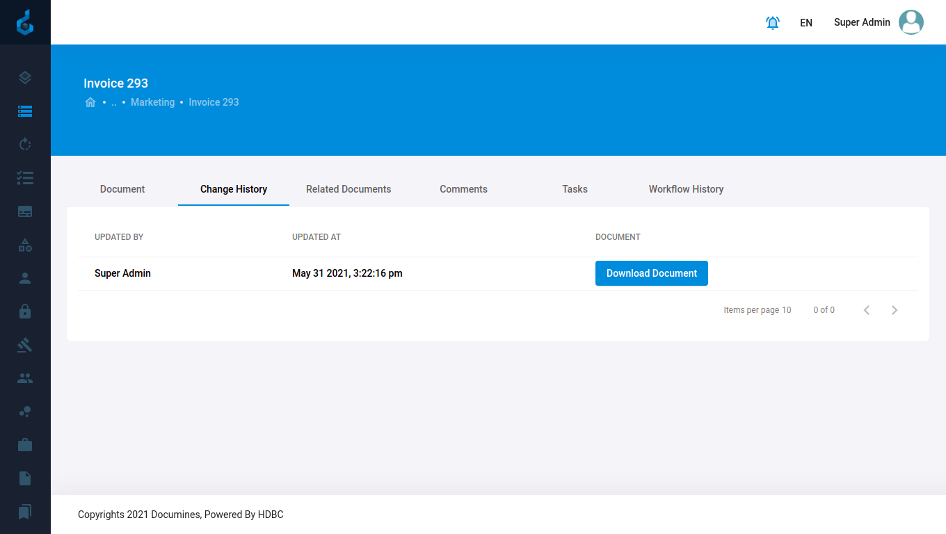The width and height of the screenshot is (946, 534).
Task: Open the Workflow History tab
Action: click(686, 189)
